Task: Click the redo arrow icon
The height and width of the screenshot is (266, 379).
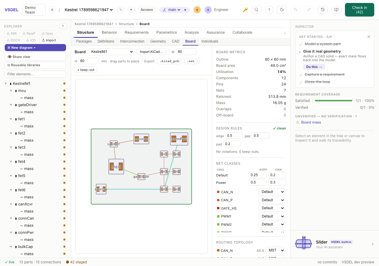Action: click(x=309, y=10)
